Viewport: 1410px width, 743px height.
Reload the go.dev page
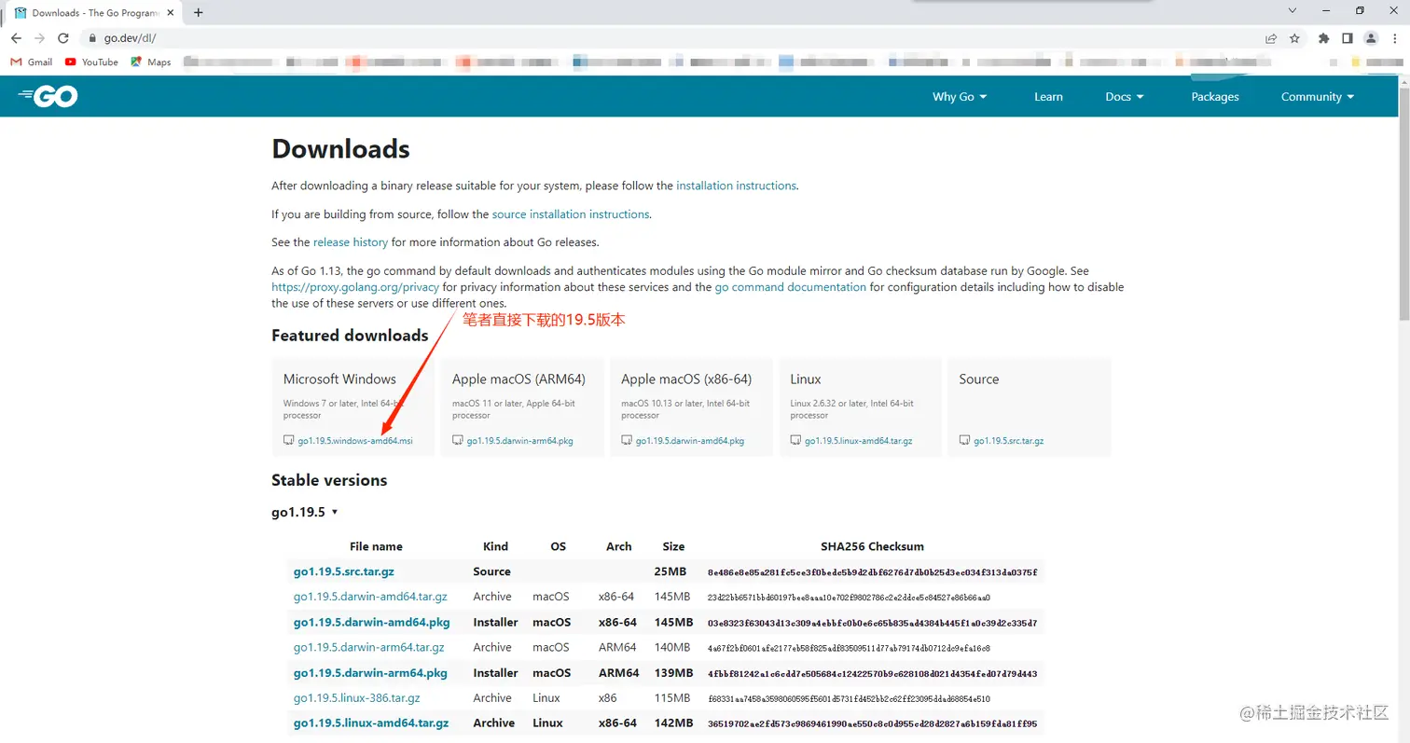pyautogui.click(x=63, y=38)
